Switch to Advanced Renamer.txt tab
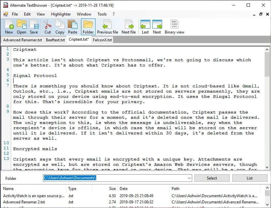 22,40
